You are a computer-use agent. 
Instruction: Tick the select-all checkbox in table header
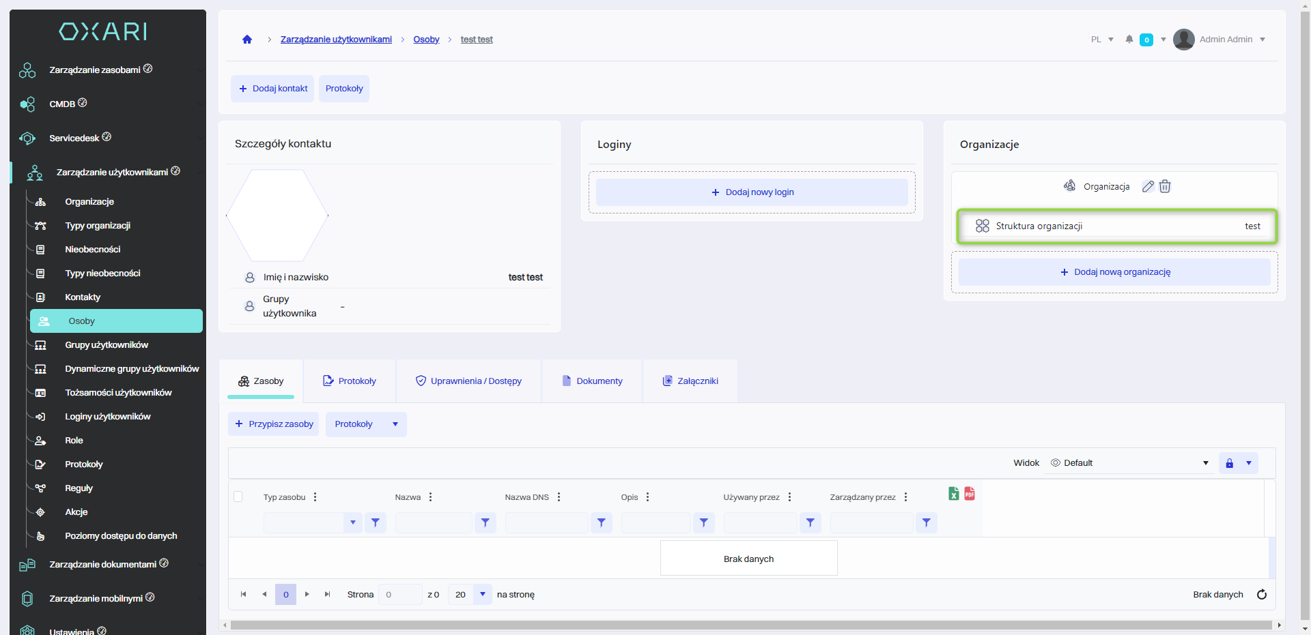[238, 497]
